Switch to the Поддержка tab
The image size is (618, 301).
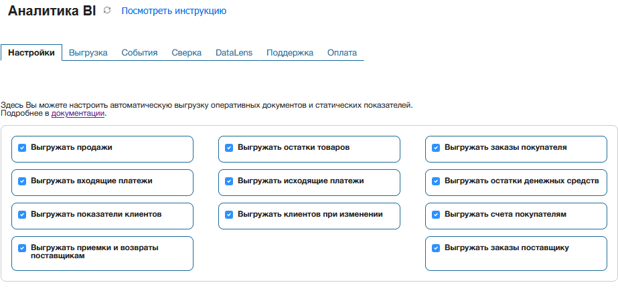(x=290, y=53)
